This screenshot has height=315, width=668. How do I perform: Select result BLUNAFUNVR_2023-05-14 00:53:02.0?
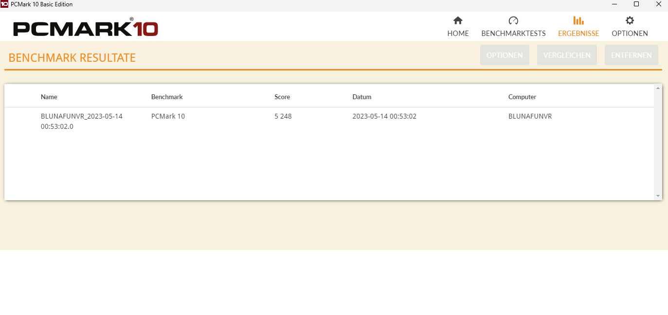pyautogui.click(x=82, y=122)
